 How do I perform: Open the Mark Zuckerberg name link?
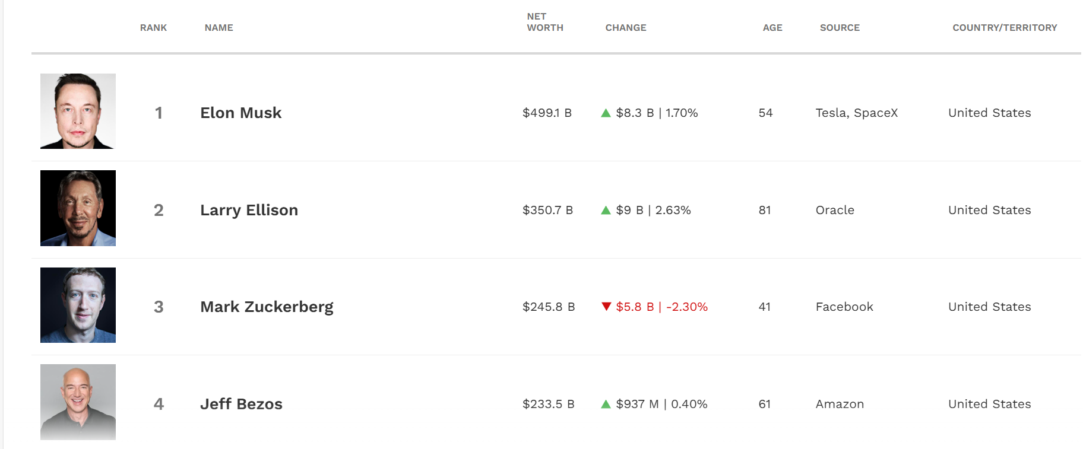pos(267,307)
